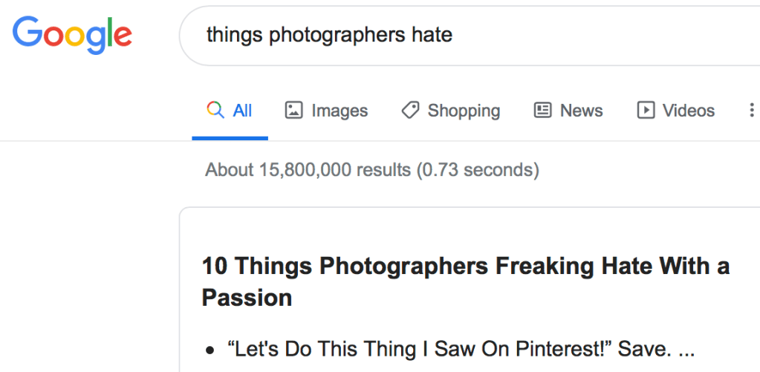Click the price tag icon beside Shopping
Viewport: 760px width, 372px height.
coord(410,111)
